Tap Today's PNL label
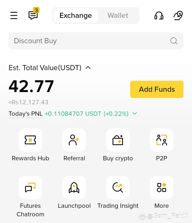Screen dimensions: 192x223 tap(25, 114)
